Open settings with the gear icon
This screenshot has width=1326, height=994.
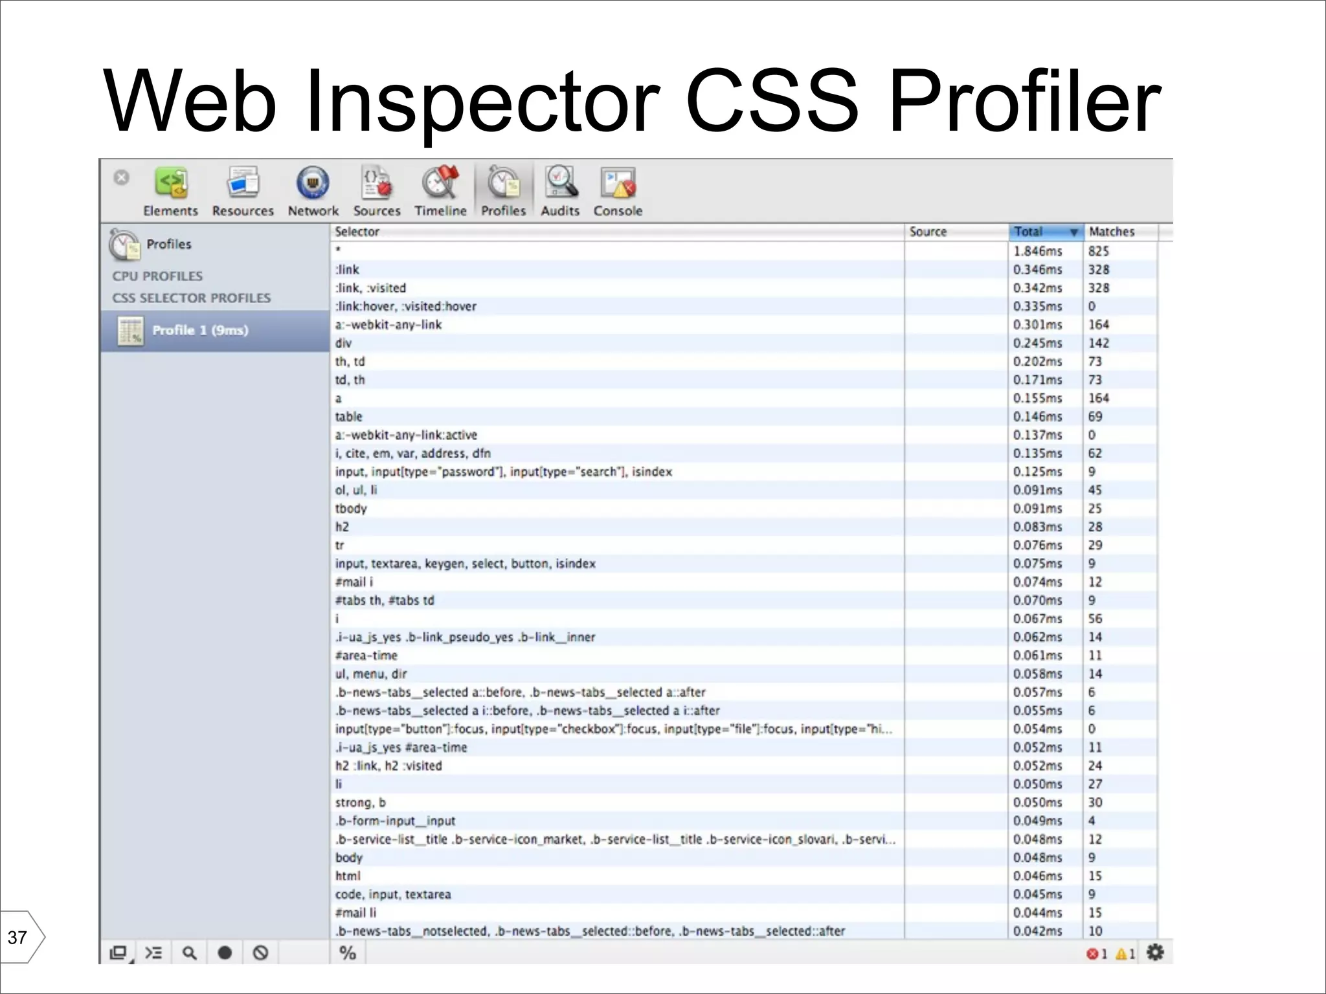tap(1156, 953)
